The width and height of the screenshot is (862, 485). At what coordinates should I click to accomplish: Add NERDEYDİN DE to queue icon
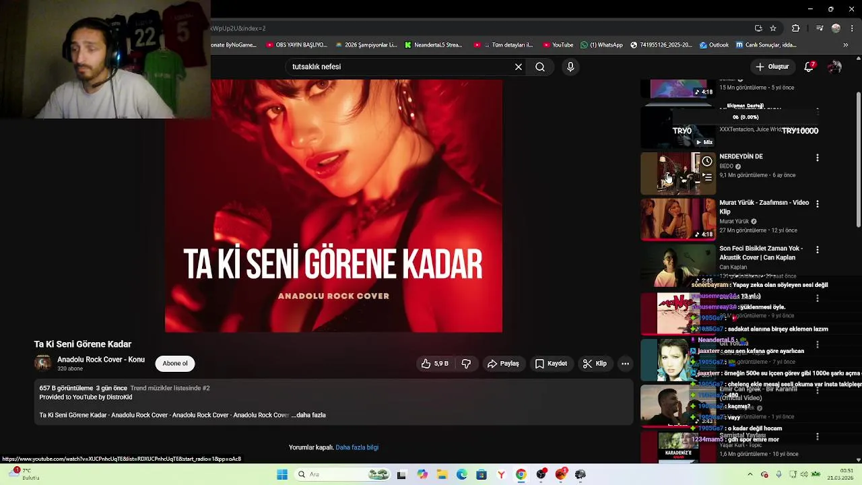coord(707,178)
